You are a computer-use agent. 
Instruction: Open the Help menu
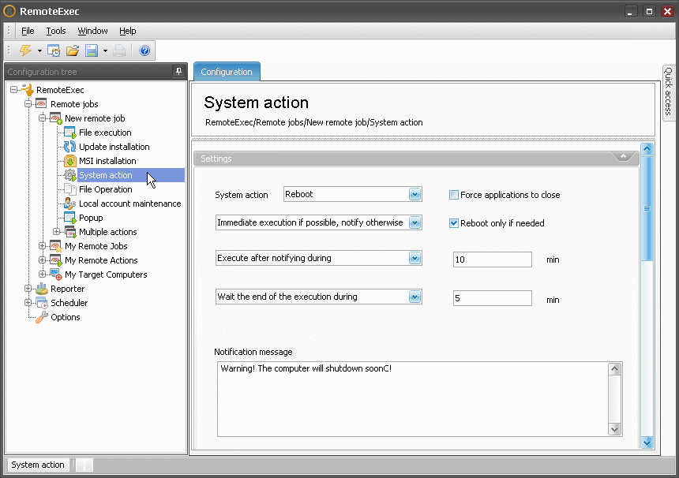128,31
